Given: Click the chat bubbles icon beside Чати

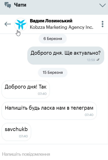Looking at the screenshot, I should [x=8, y=5].
